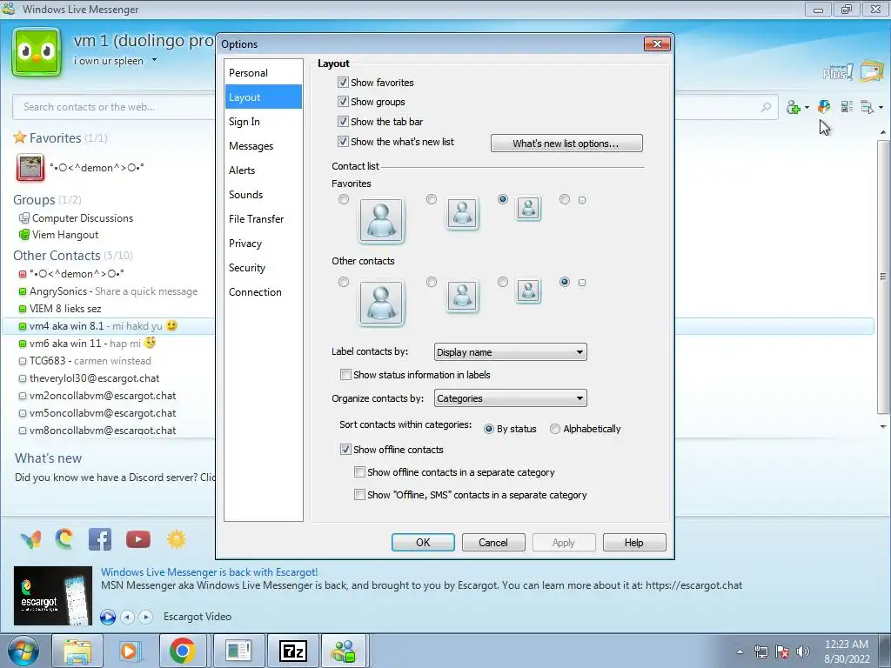This screenshot has height=668, width=891.
Task: Open Windows Explorer from the taskbar
Action: (77, 651)
